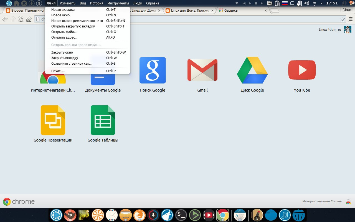
Task: Open the 'Инструменты' menu
Action: (x=118, y=3)
